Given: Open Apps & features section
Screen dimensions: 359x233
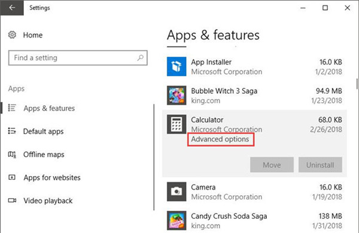Looking at the screenshot, I should coord(49,108).
